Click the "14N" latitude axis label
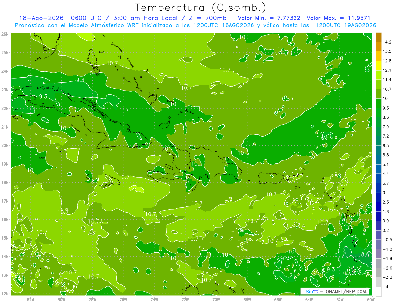394x304 pixels. coord(5,256)
